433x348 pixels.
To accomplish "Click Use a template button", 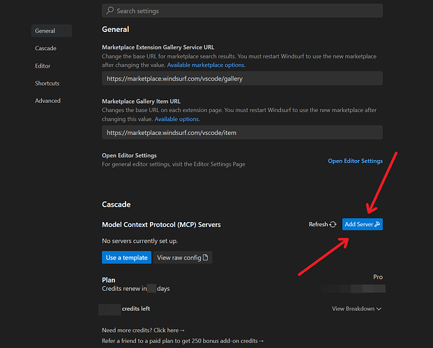I will tap(126, 258).
